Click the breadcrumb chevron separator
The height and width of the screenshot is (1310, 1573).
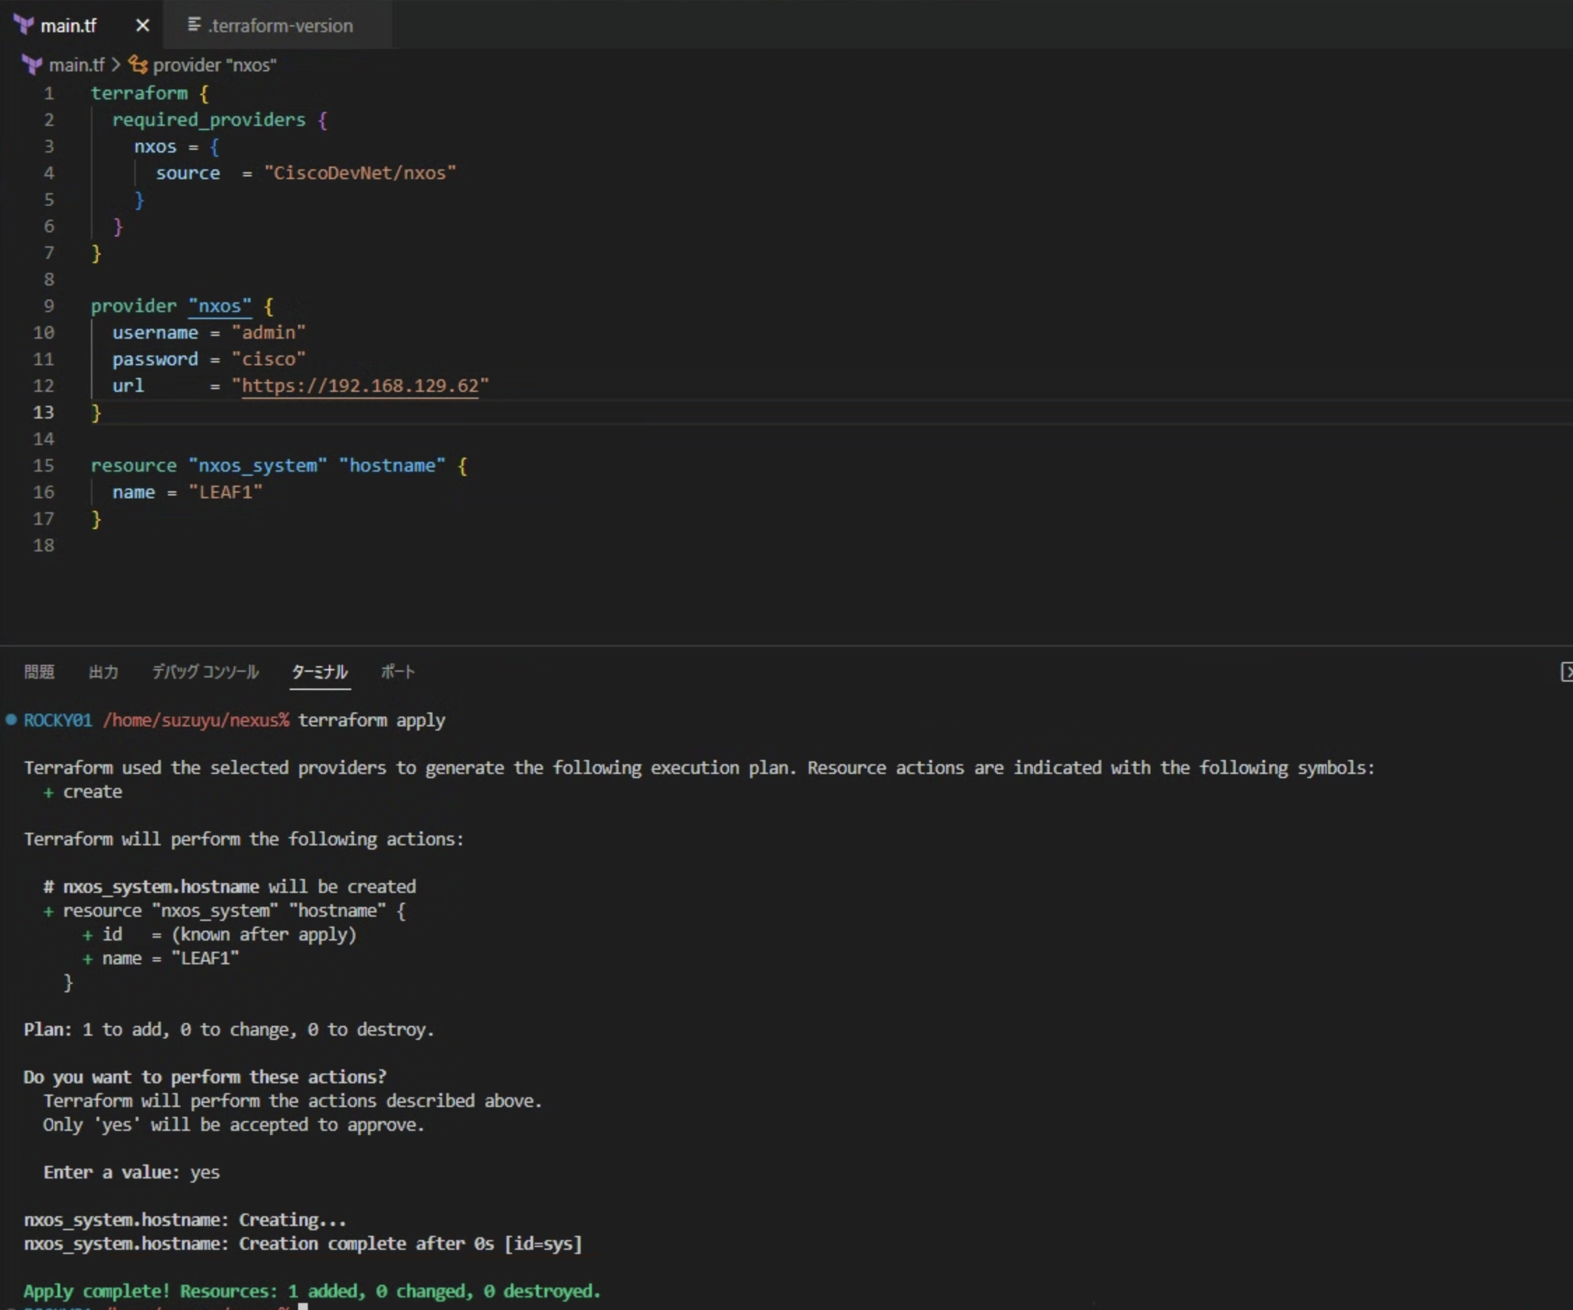tap(116, 65)
